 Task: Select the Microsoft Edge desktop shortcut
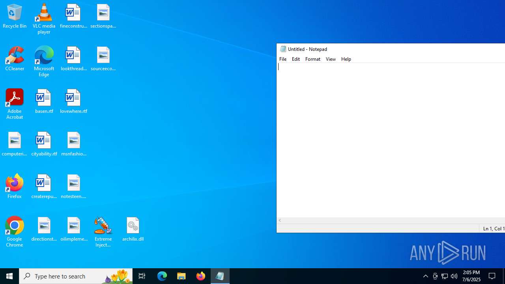tap(44, 62)
